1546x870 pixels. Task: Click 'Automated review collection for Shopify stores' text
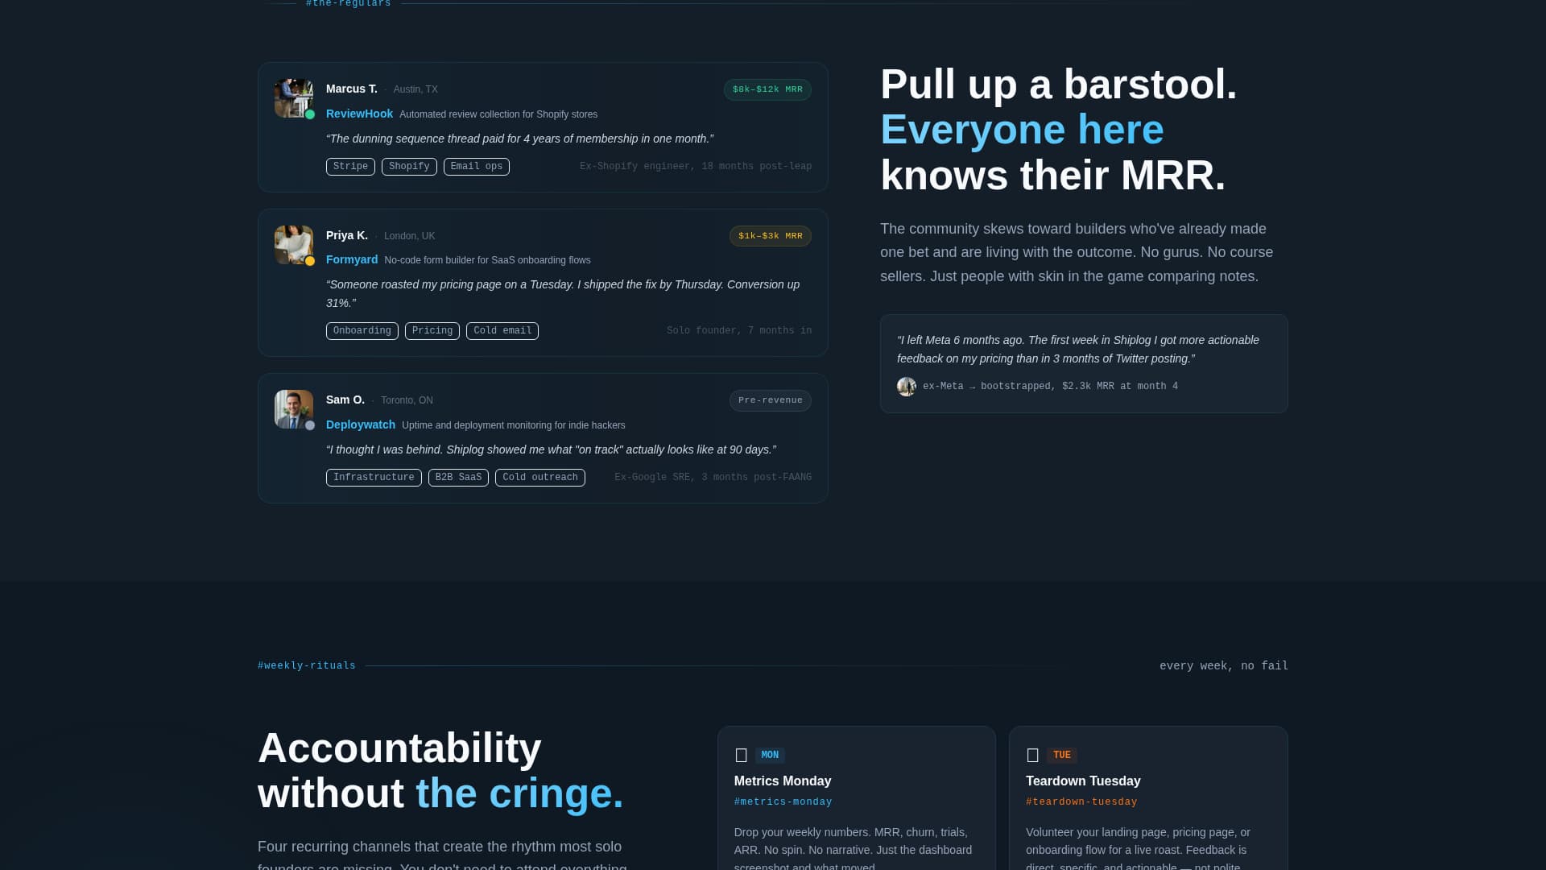click(x=498, y=114)
